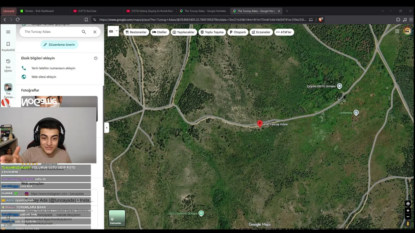Show Yapılacaklar things to do
Image resolution: width=415 pixels, height=233 pixels.
[x=184, y=32]
